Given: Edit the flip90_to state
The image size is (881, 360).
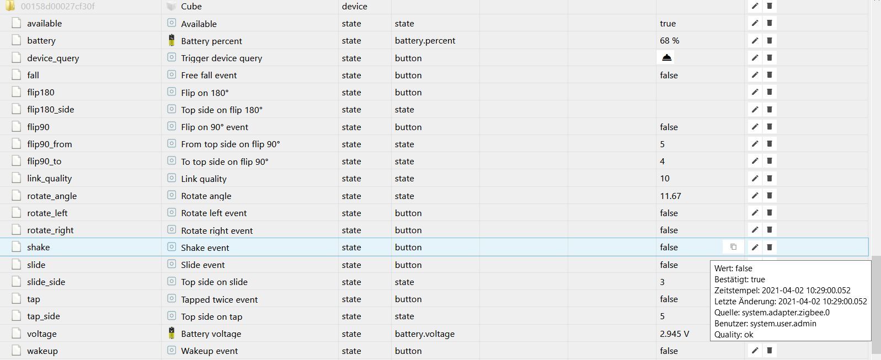Looking at the screenshot, I should pos(755,161).
